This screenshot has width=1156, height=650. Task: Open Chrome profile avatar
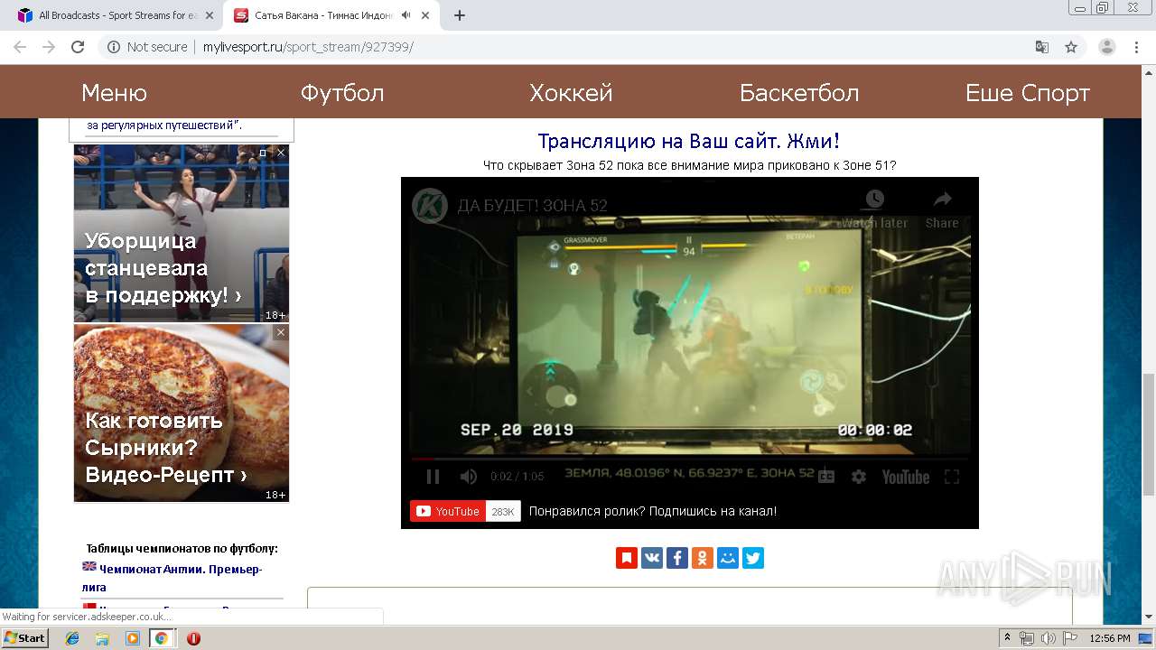(x=1106, y=47)
